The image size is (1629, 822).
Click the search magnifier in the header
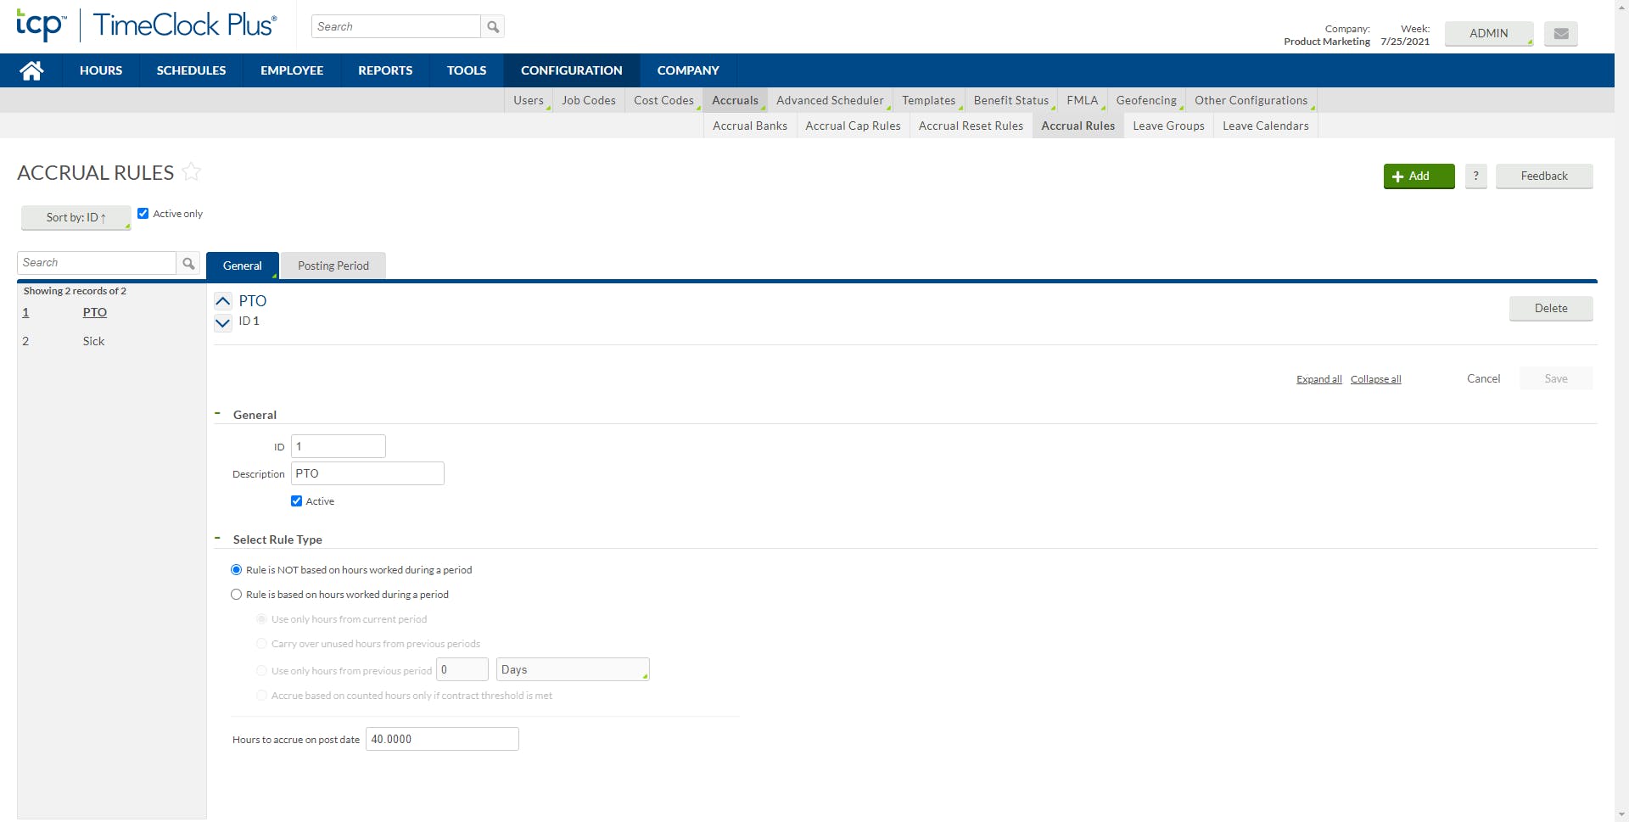pyautogui.click(x=492, y=26)
